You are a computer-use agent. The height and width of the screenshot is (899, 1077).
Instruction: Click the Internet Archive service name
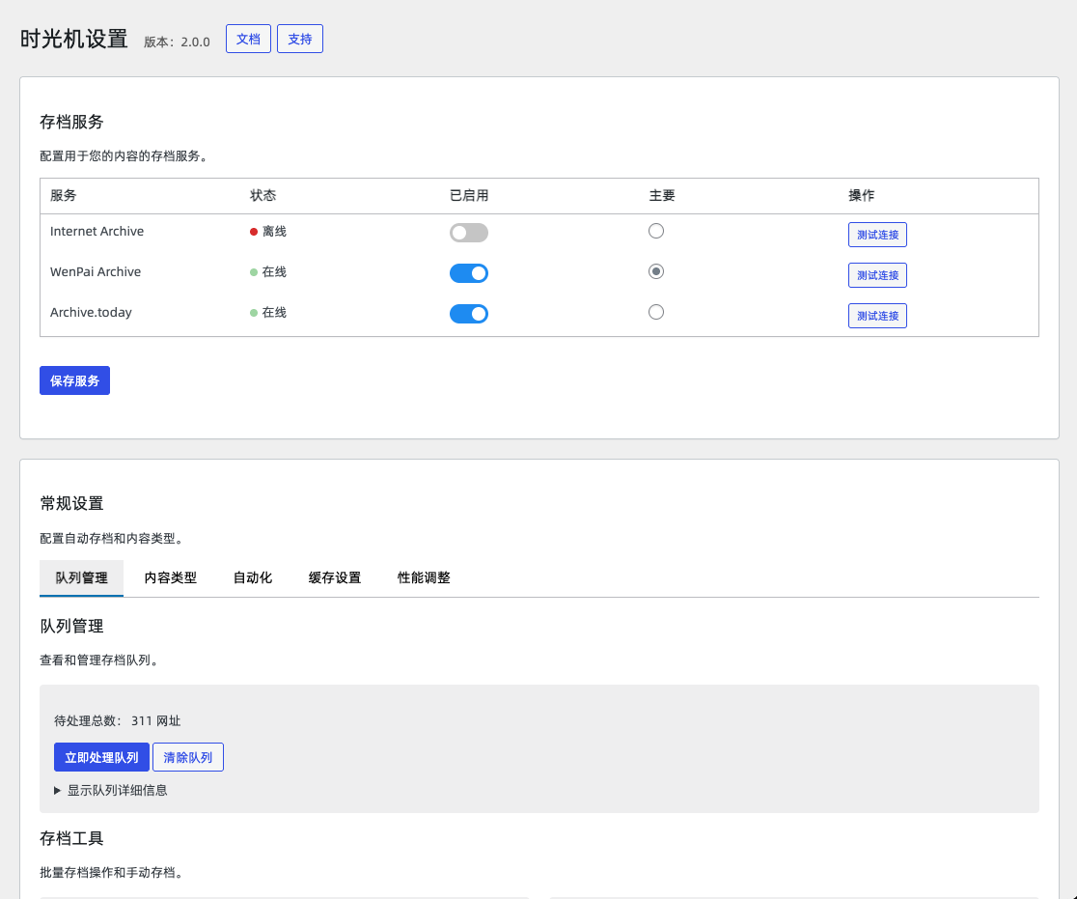[97, 231]
